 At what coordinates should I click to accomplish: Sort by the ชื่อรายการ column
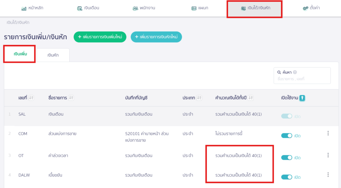pos(71,98)
